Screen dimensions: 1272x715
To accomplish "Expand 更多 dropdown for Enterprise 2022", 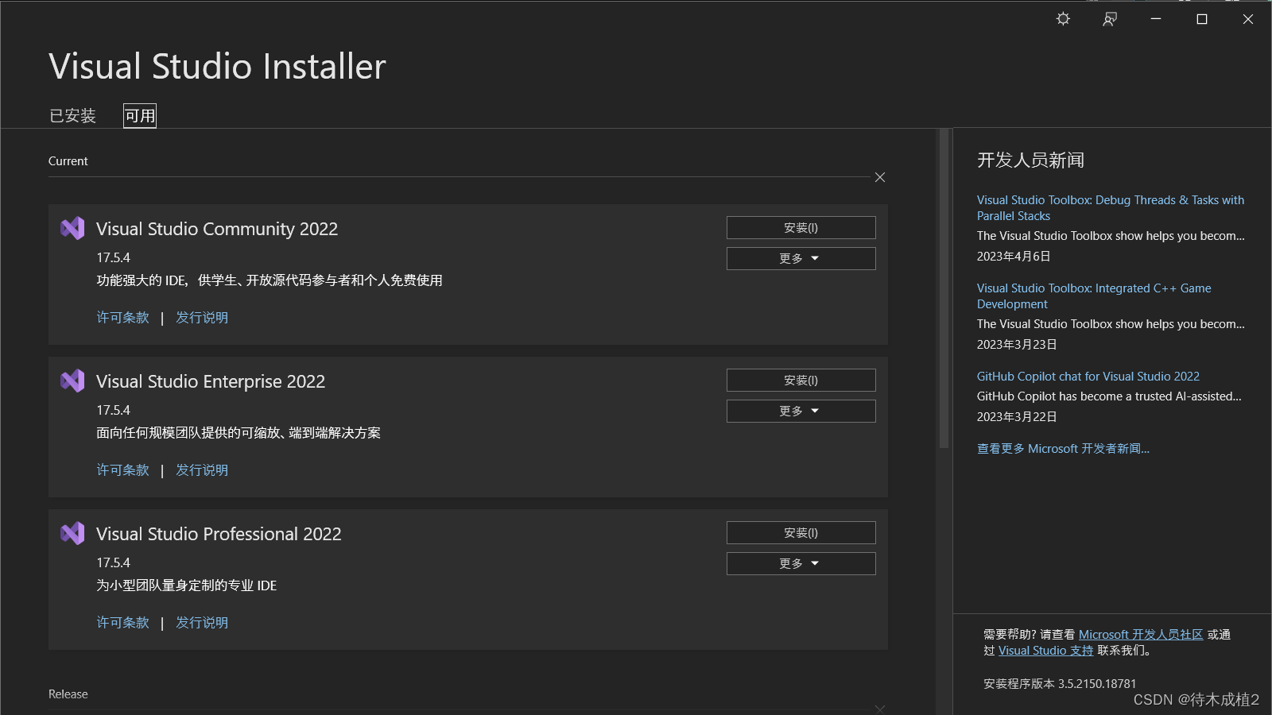I will click(801, 412).
